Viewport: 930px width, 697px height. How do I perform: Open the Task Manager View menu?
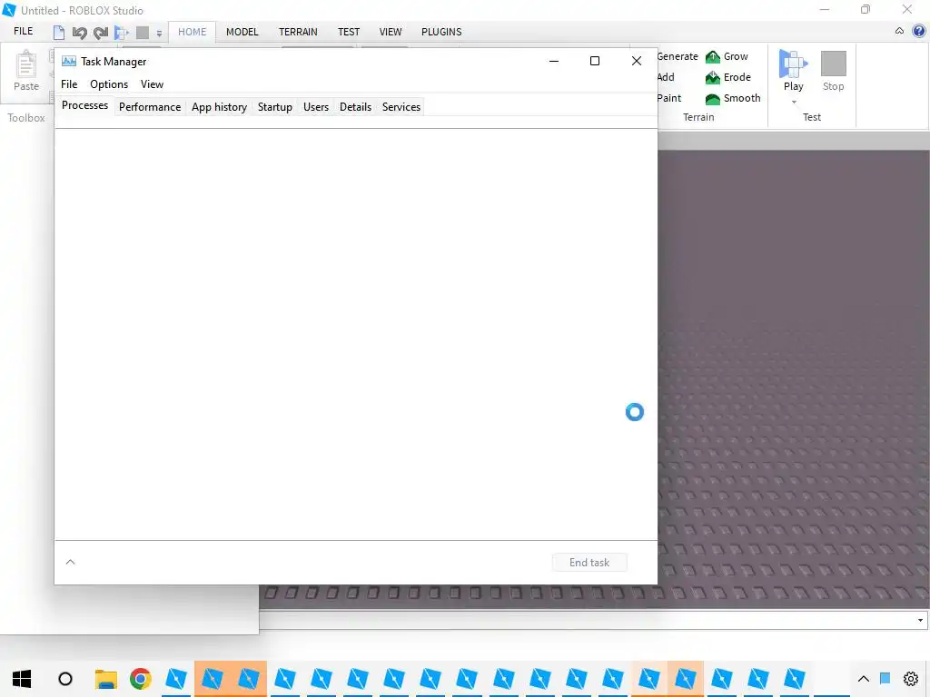[x=152, y=84]
